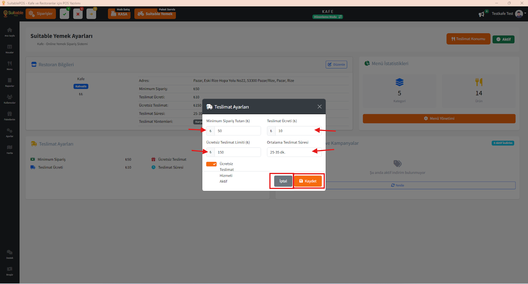This screenshot has width=528, height=284.
Task: Click the Kategori count 5
Action: (399, 93)
